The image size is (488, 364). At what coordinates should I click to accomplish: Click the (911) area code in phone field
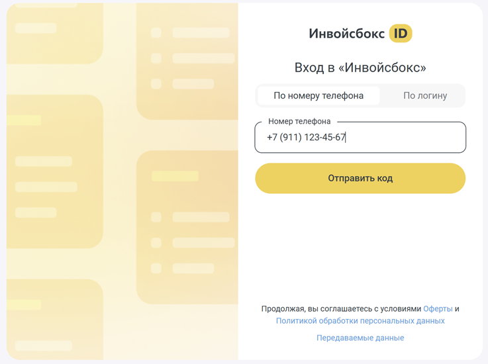(291, 137)
